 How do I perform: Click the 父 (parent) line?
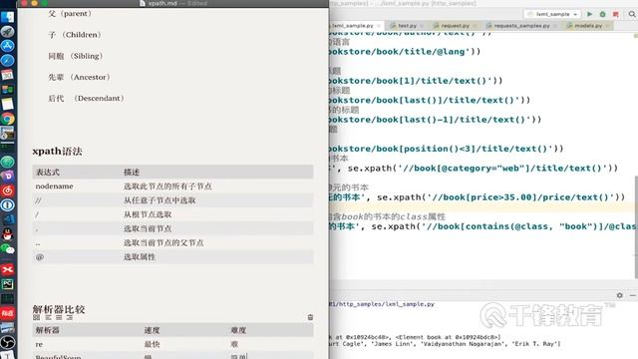[x=70, y=13]
